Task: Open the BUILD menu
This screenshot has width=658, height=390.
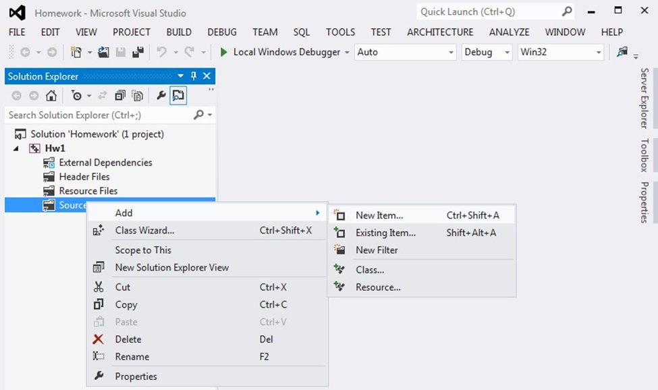Action: [x=179, y=32]
